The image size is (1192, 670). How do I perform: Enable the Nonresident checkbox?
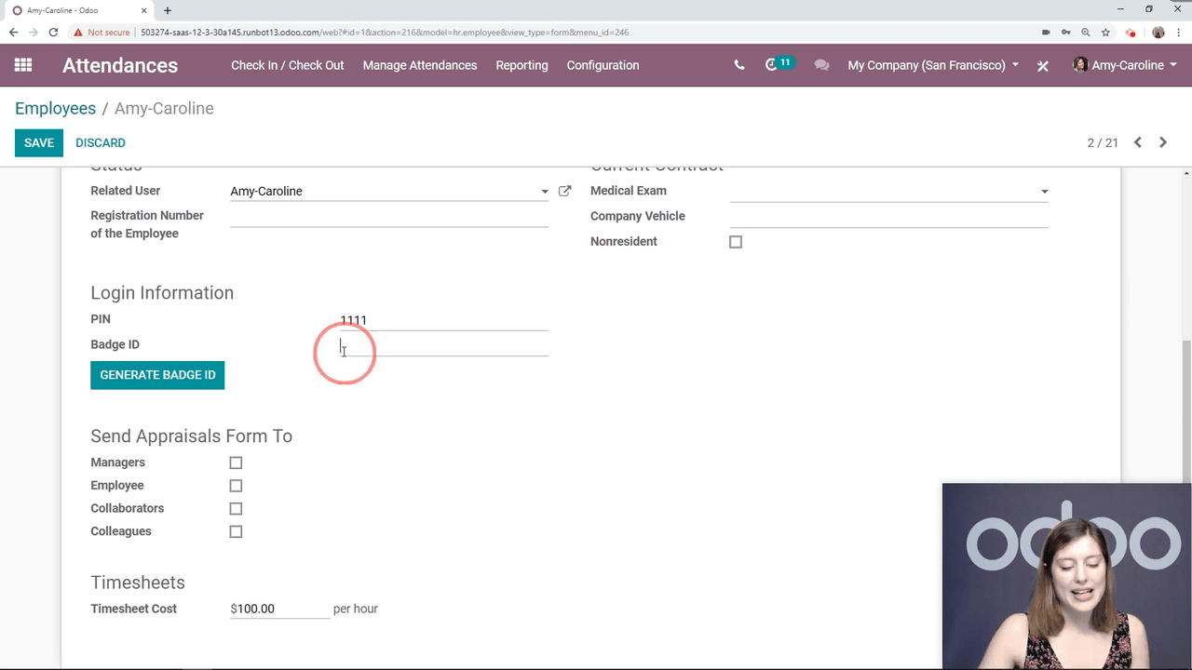click(736, 242)
